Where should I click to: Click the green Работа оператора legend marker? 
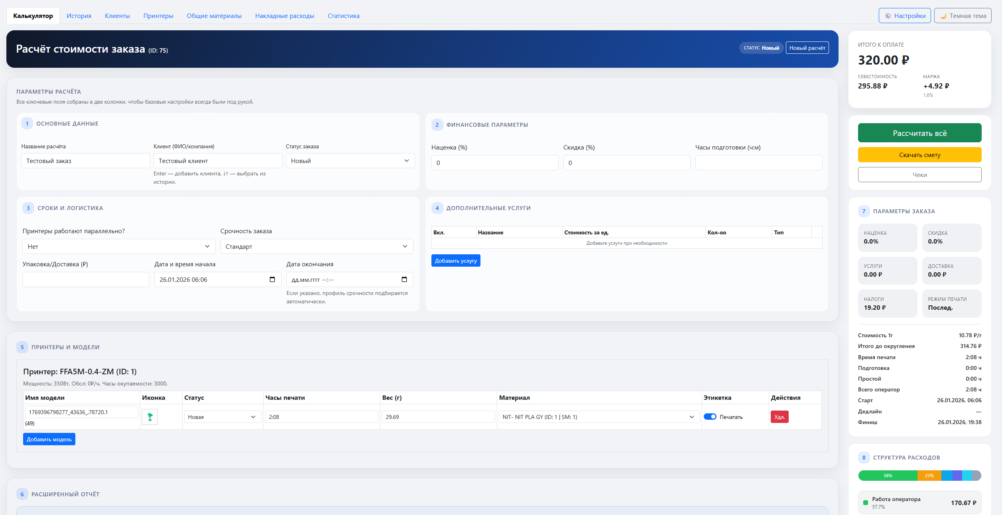tap(865, 503)
